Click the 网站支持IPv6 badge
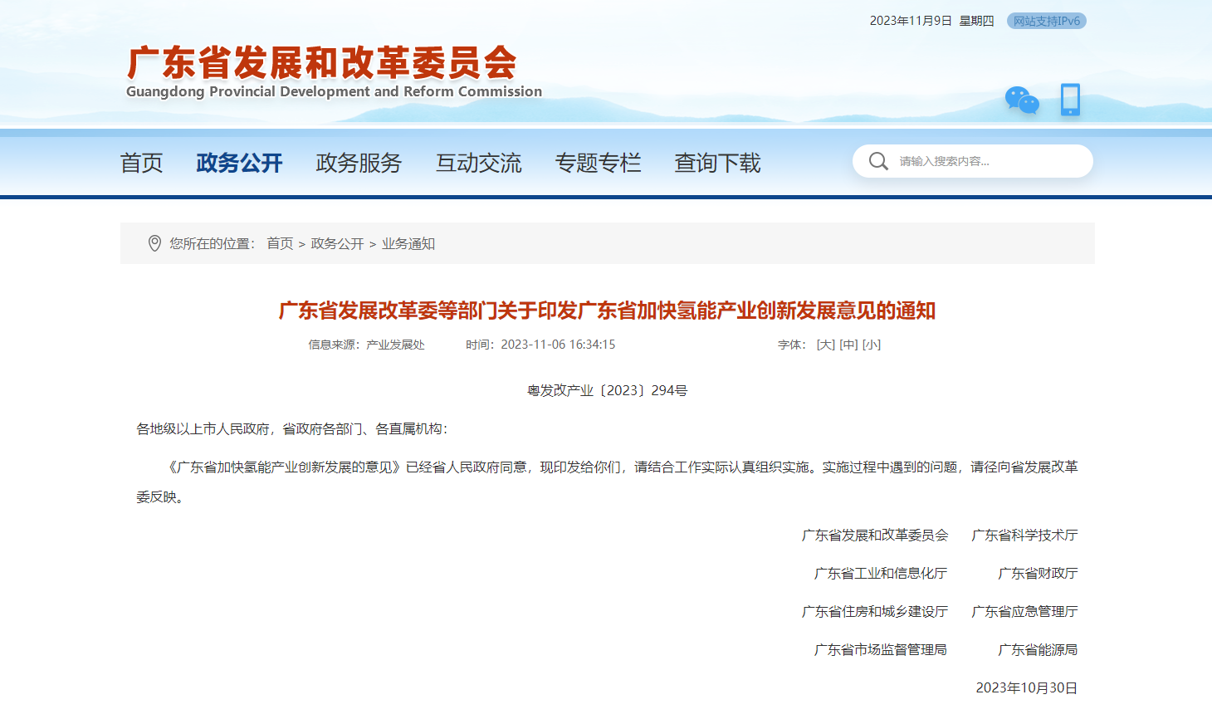1212x719 pixels. pyautogui.click(x=1046, y=21)
